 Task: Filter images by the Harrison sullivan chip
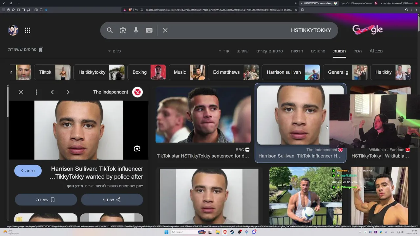click(291, 72)
